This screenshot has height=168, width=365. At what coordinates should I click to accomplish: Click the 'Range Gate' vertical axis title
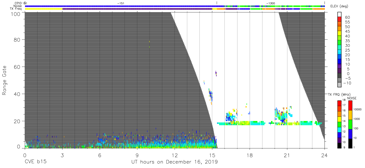pos(4,81)
